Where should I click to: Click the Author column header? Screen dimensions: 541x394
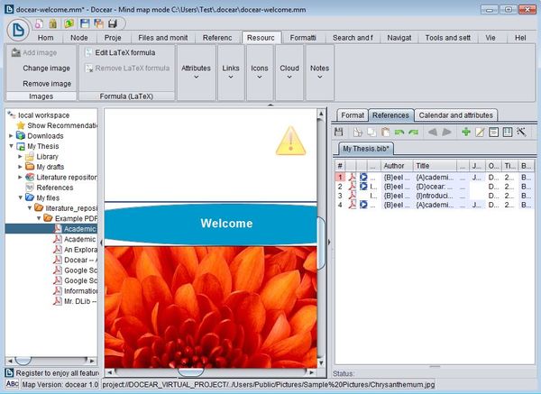(397, 166)
